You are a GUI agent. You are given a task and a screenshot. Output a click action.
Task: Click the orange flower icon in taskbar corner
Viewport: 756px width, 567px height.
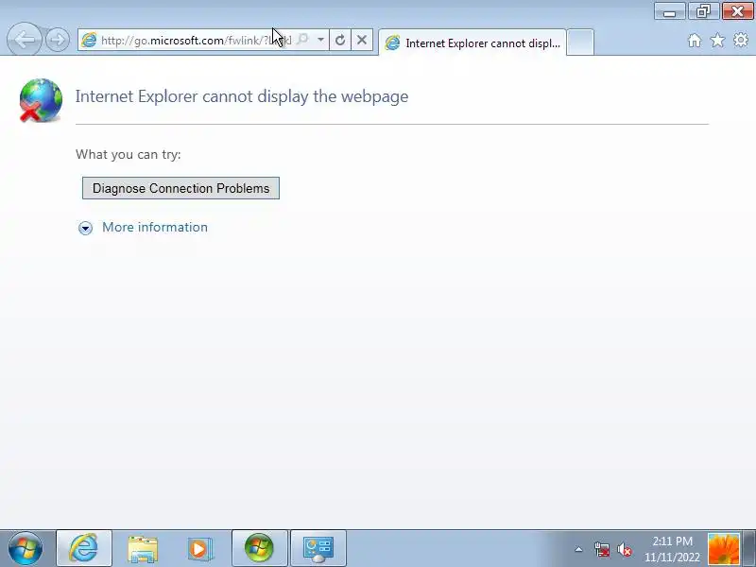click(724, 549)
